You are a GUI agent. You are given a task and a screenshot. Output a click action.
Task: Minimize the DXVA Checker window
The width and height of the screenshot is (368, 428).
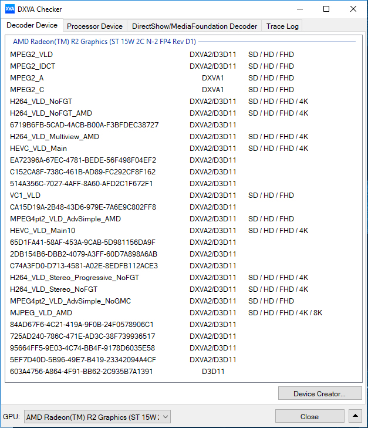click(x=299, y=9)
